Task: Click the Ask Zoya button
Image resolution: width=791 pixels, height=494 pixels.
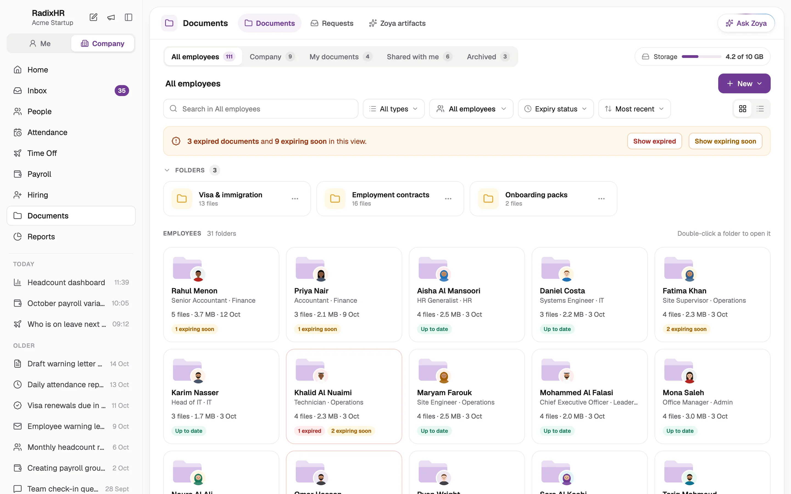Action: [x=746, y=23]
